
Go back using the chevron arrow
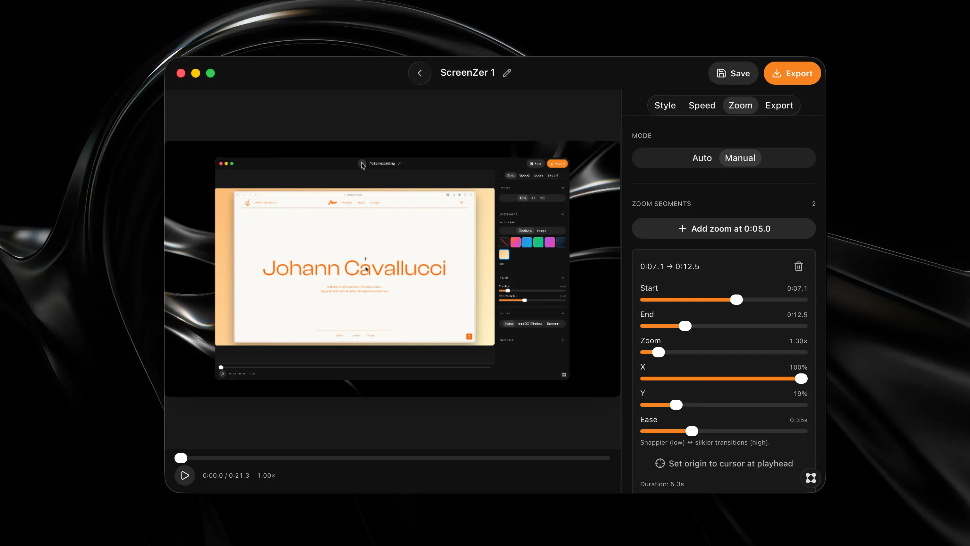point(420,73)
